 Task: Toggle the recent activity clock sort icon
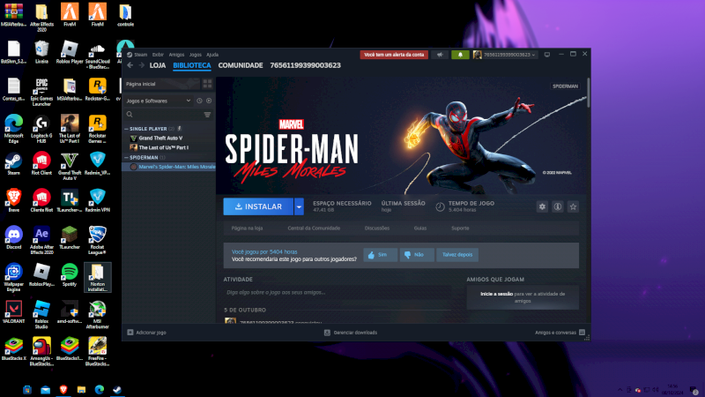point(199,101)
